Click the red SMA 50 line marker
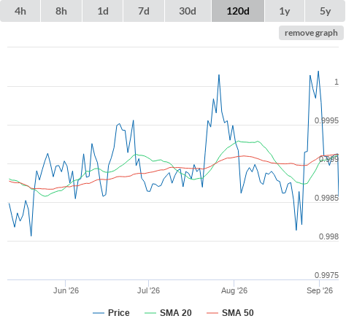 tap(212, 313)
